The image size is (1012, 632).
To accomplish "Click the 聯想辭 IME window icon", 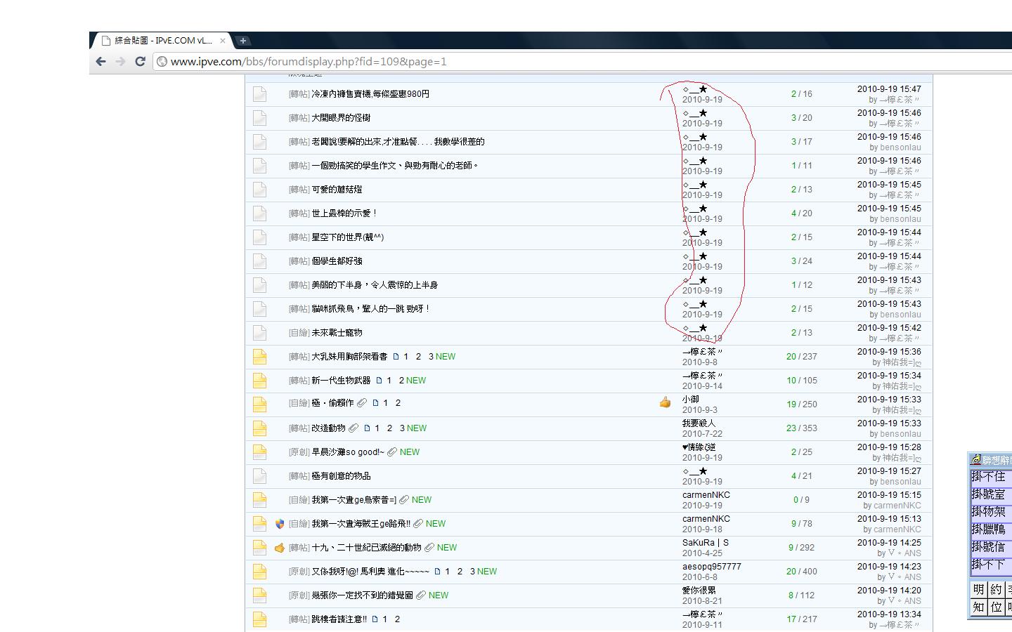I will (976, 460).
